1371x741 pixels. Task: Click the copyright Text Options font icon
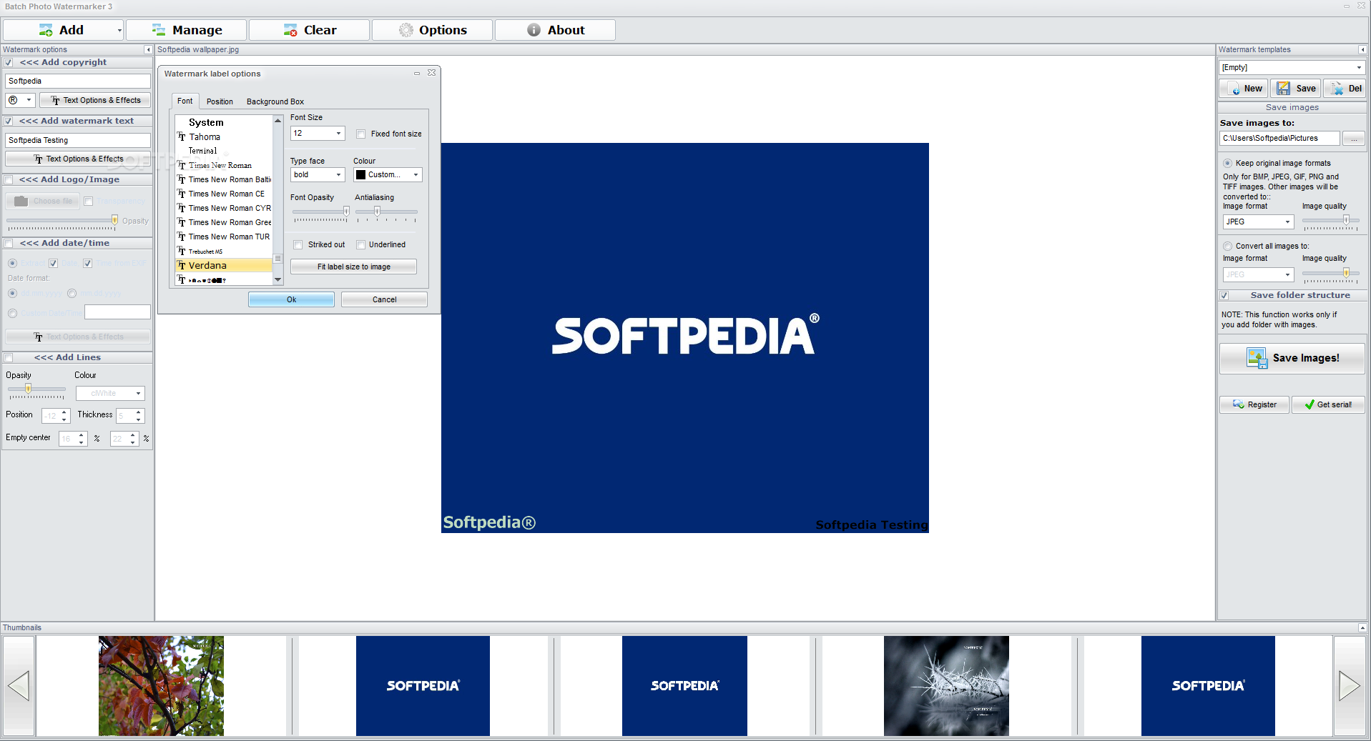(x=55, y=101)
